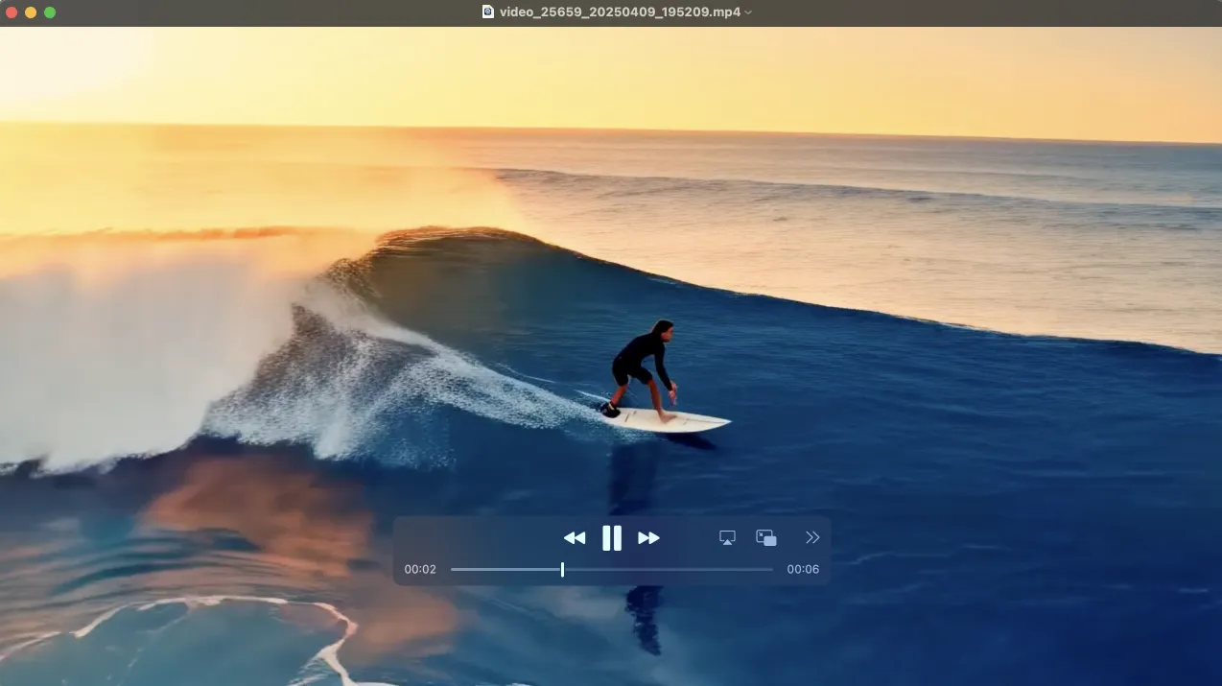Click the video_25659_20250409_195209.mp4 filename title
This screenshot has width=1222, height=686.
tap(620, 12)
